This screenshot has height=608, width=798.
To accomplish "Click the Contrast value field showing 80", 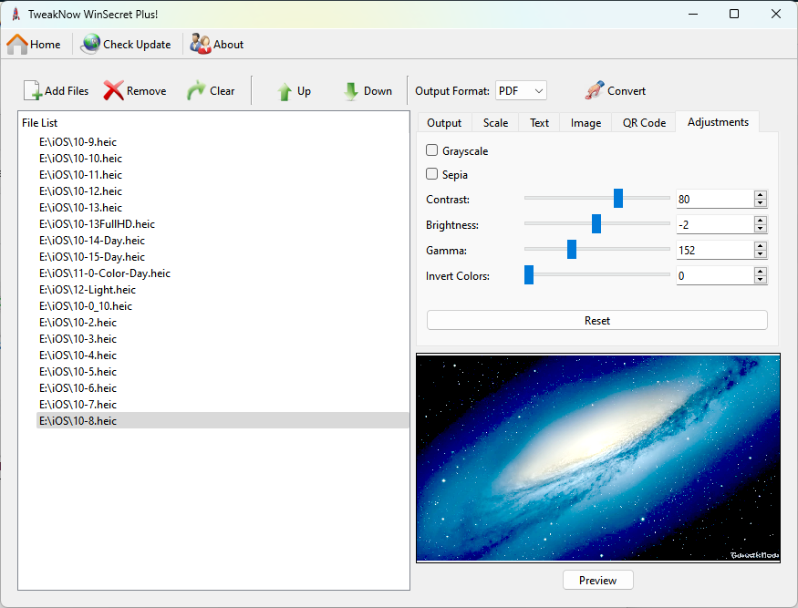I will click(714, 199).
